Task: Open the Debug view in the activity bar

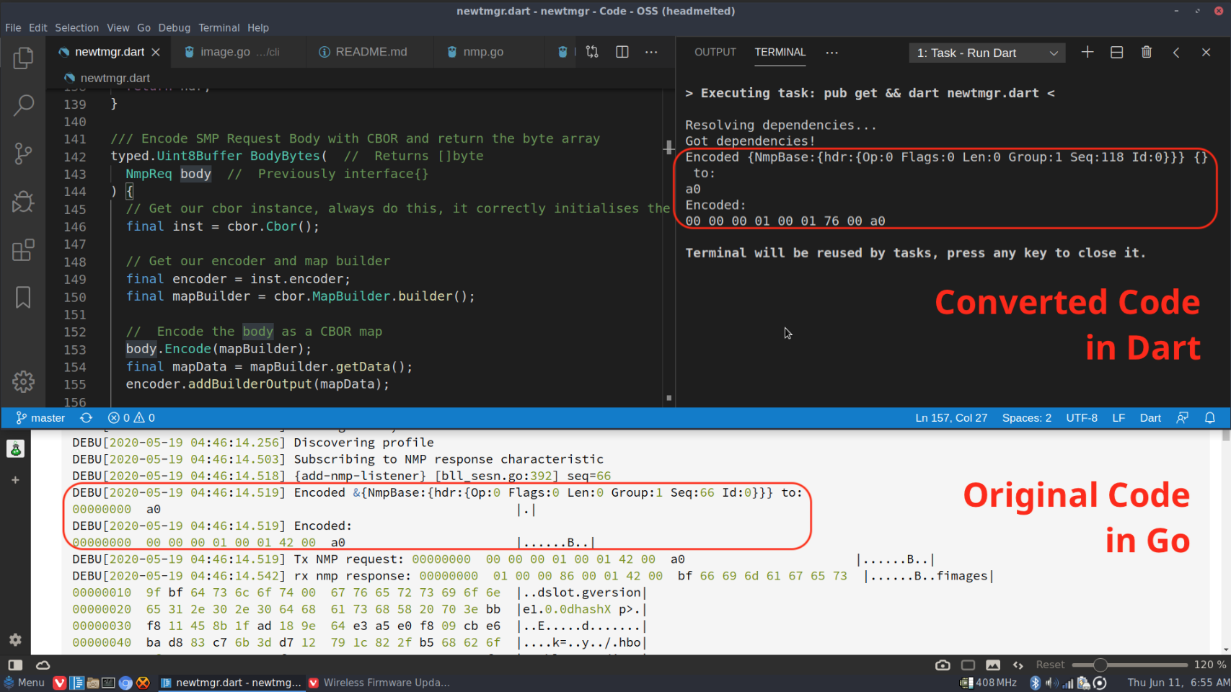Action: (23, 202)
